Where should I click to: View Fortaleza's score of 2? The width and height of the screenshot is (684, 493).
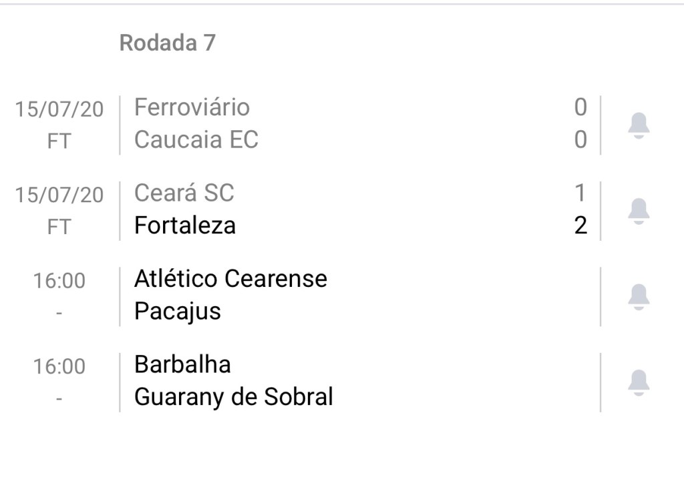coord(580,225)
